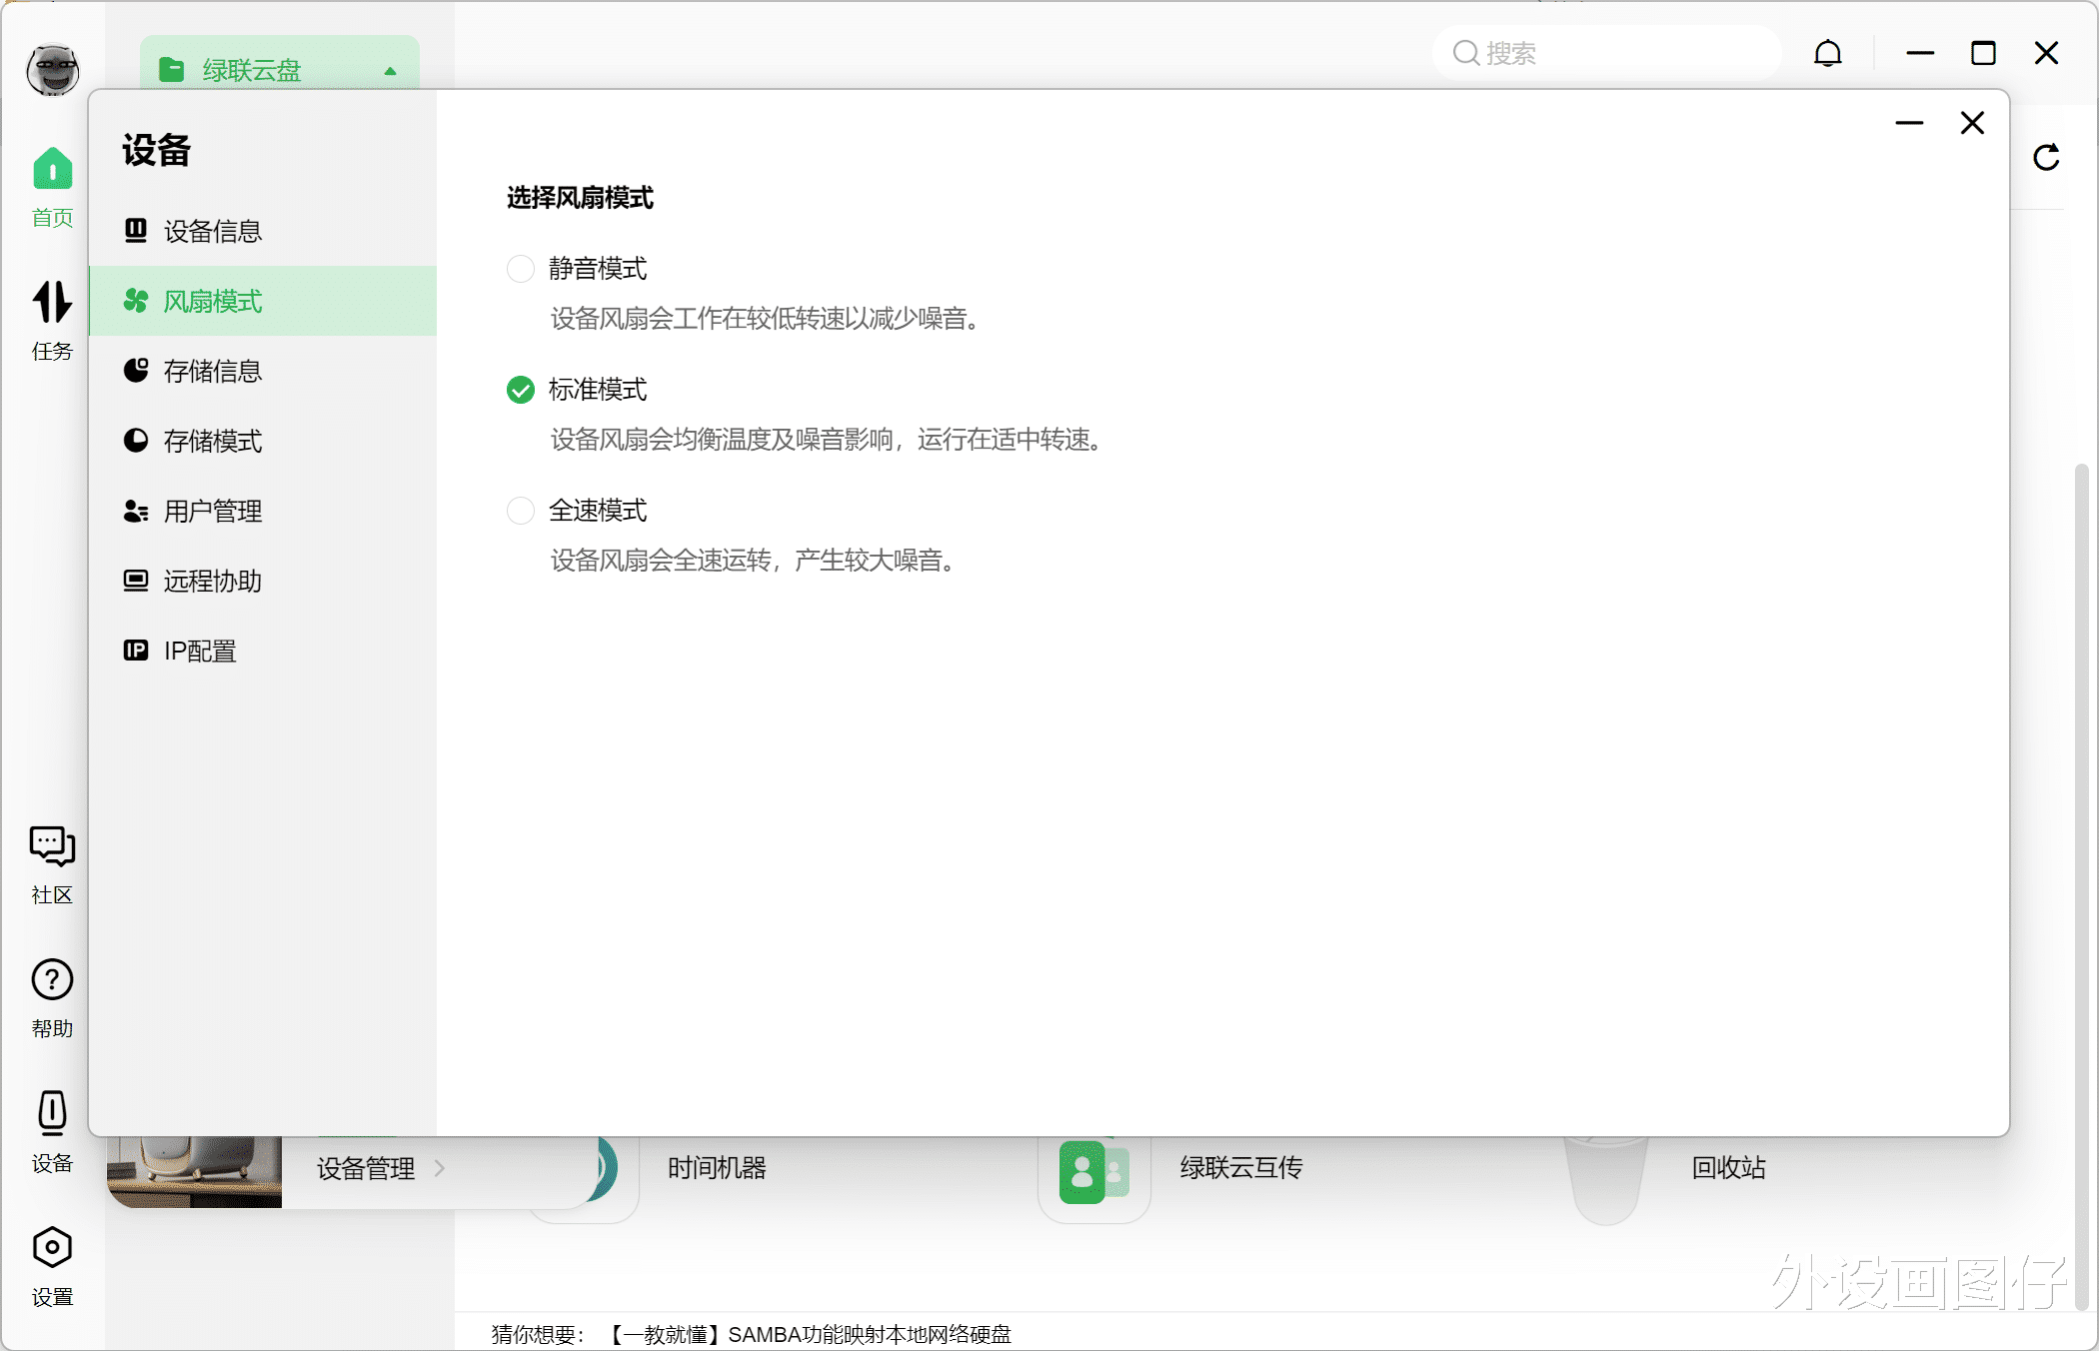Select 静音模式 fan mode
Screen dimensions: 2099x1351
(520, 268)
